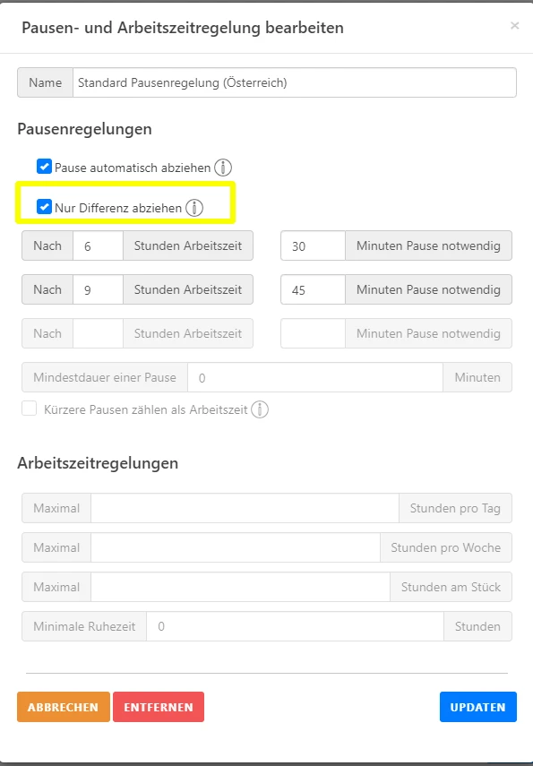Open the info tooltip for Pause automatisch abziehen
Screen dimensions: 533x766
coord(223,167)
